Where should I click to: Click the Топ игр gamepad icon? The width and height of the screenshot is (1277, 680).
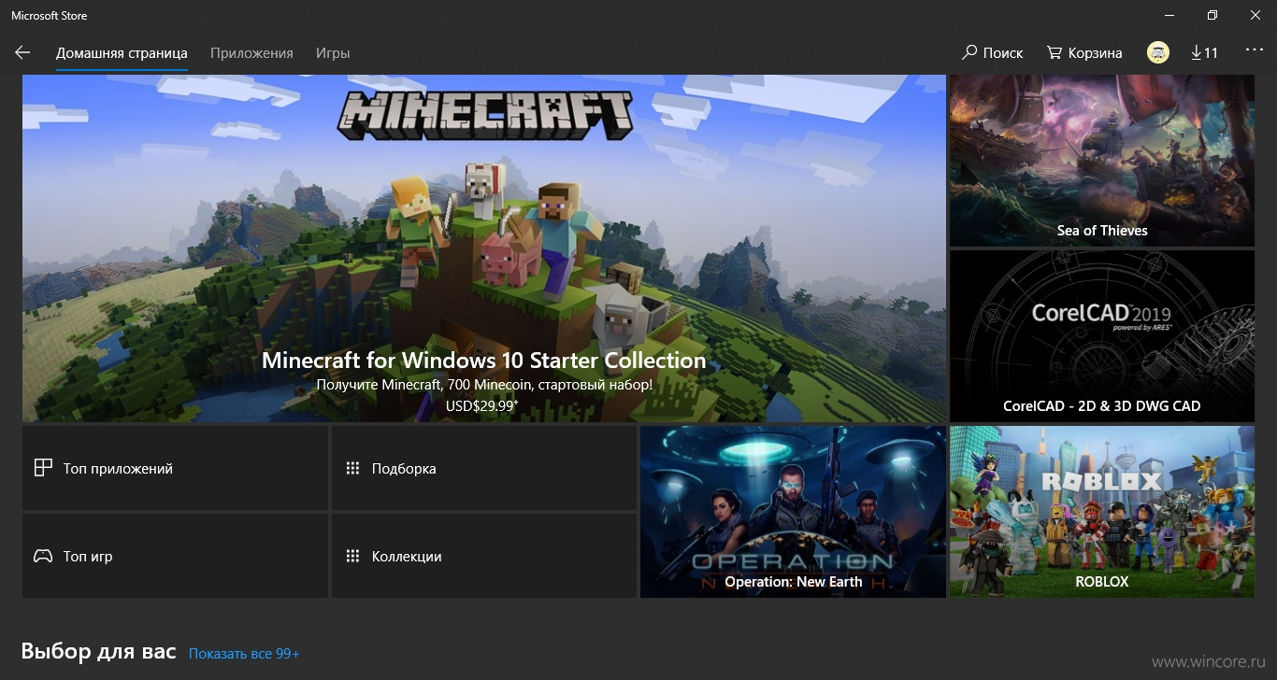coord(43,556)
